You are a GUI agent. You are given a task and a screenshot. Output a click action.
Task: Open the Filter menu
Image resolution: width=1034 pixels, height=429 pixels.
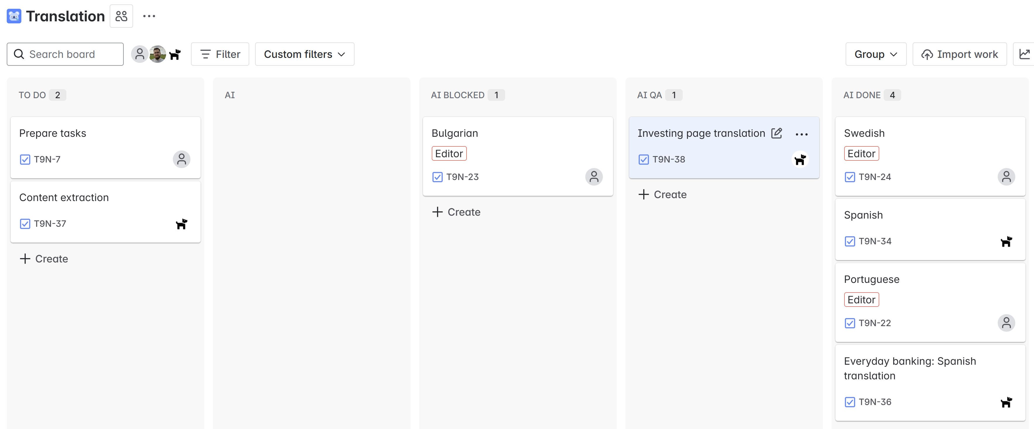pyautogui.click(x=220, y=54)
